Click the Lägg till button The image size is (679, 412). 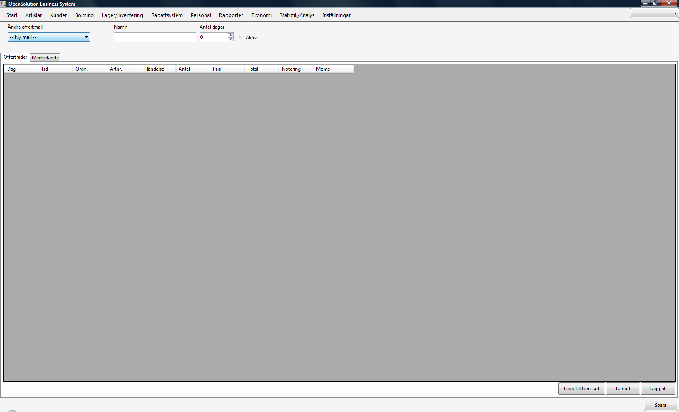point(658,389)
